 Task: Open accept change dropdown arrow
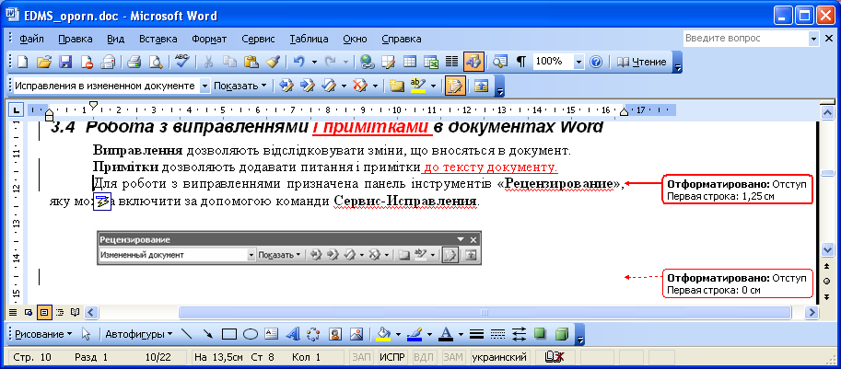point(342,86)
